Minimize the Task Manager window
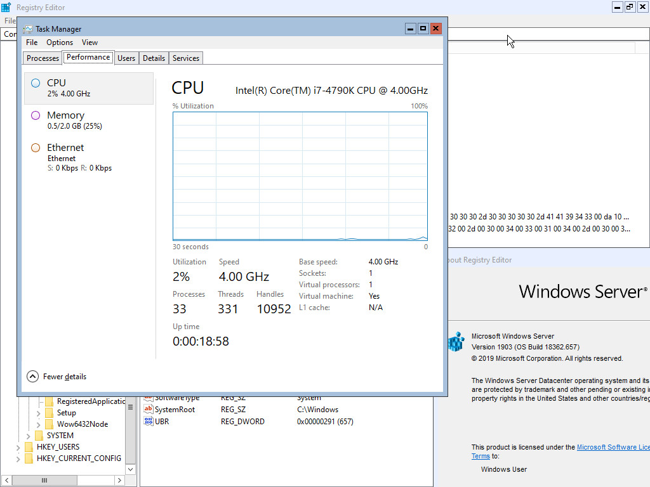Image resolution: width=650 pixels, height=487 pixels. (x=411, y=29)
